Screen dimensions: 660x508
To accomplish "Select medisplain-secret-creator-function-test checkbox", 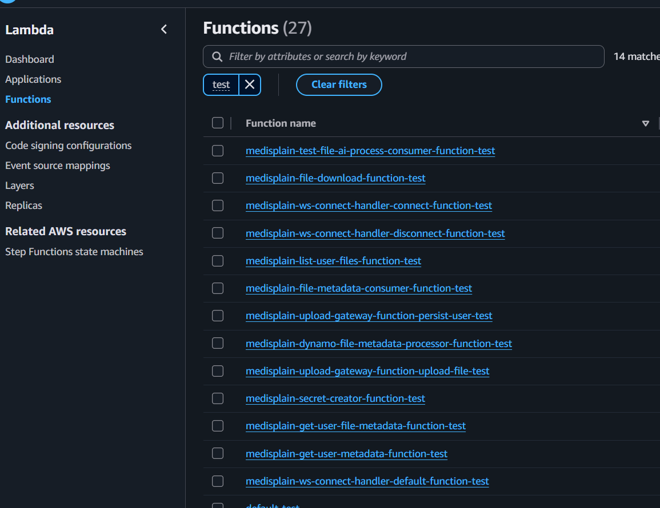I will (218, 398).
